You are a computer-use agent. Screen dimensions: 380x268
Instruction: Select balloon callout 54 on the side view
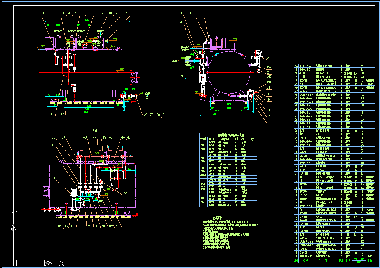point(126,193)
